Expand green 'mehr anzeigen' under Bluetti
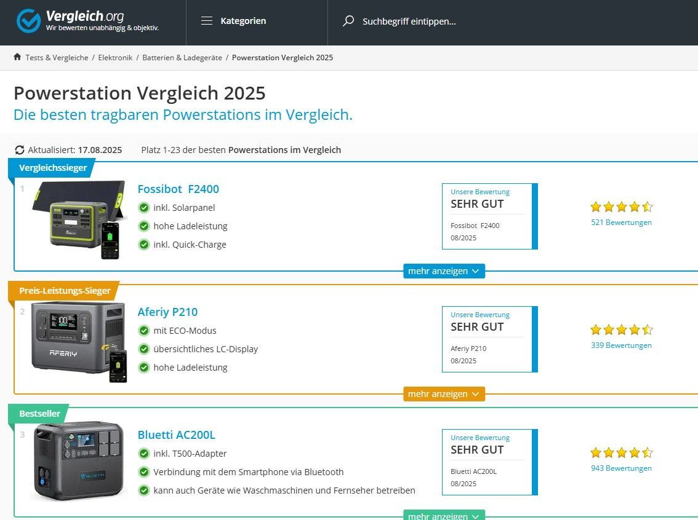The width and height of the screenshot is (698, 520). (x=444, y=515)
